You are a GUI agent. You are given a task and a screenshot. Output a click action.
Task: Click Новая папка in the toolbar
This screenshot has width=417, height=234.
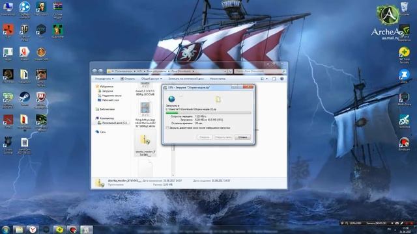[x=218, y=79]
